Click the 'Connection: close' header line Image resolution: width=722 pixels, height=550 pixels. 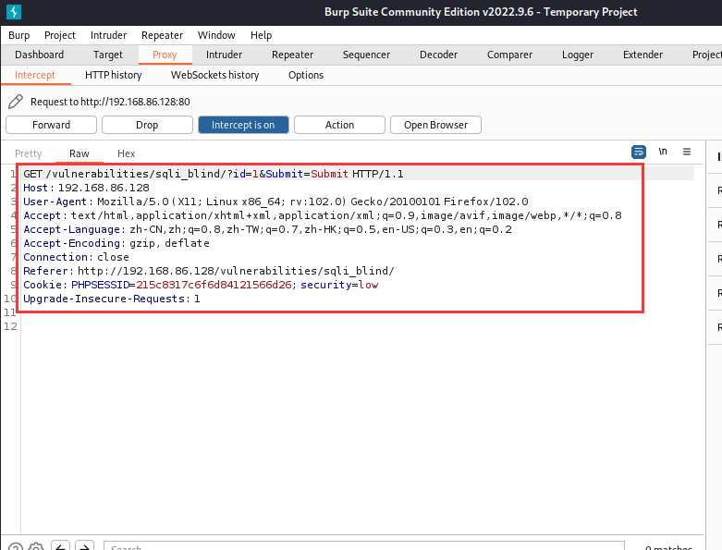click(76, 257)
